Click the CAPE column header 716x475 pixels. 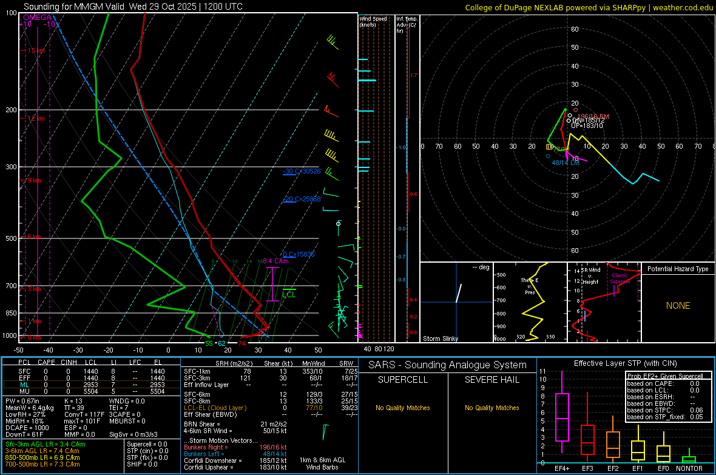point(46,362)
